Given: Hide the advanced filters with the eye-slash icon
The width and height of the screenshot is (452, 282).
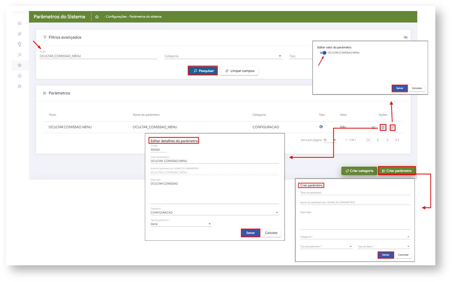Looking at the screenshot, I should coord(405,37).
